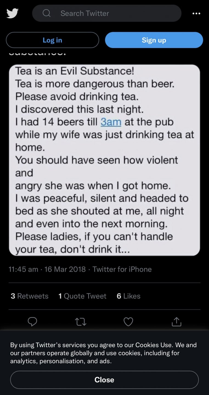Like the tweet with the heart icon

tap(128, 321)
